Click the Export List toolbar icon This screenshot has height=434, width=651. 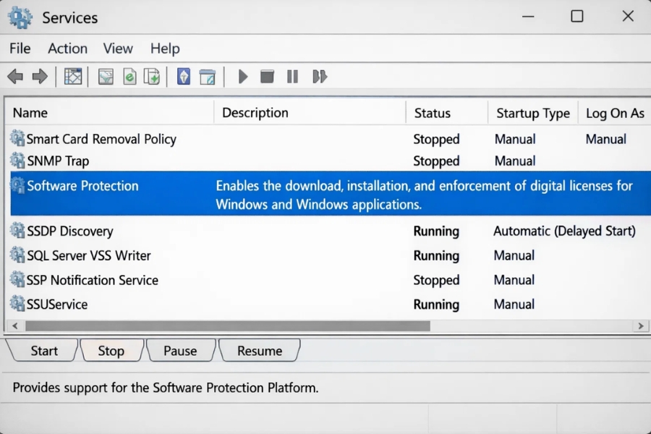[x=152, y=76]
